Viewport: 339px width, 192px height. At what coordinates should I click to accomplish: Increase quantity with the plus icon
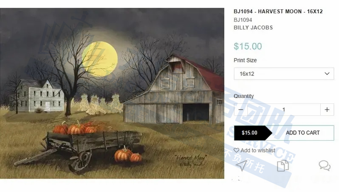pyautogui.click(x=327, y=110)
